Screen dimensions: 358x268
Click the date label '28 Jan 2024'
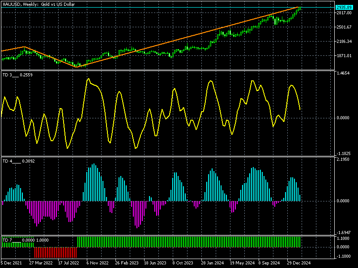coord(212,263)
